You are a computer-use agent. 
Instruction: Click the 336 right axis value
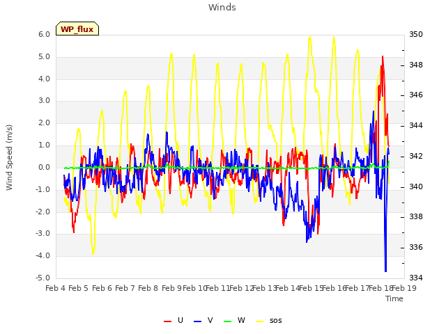pos(416,248)
